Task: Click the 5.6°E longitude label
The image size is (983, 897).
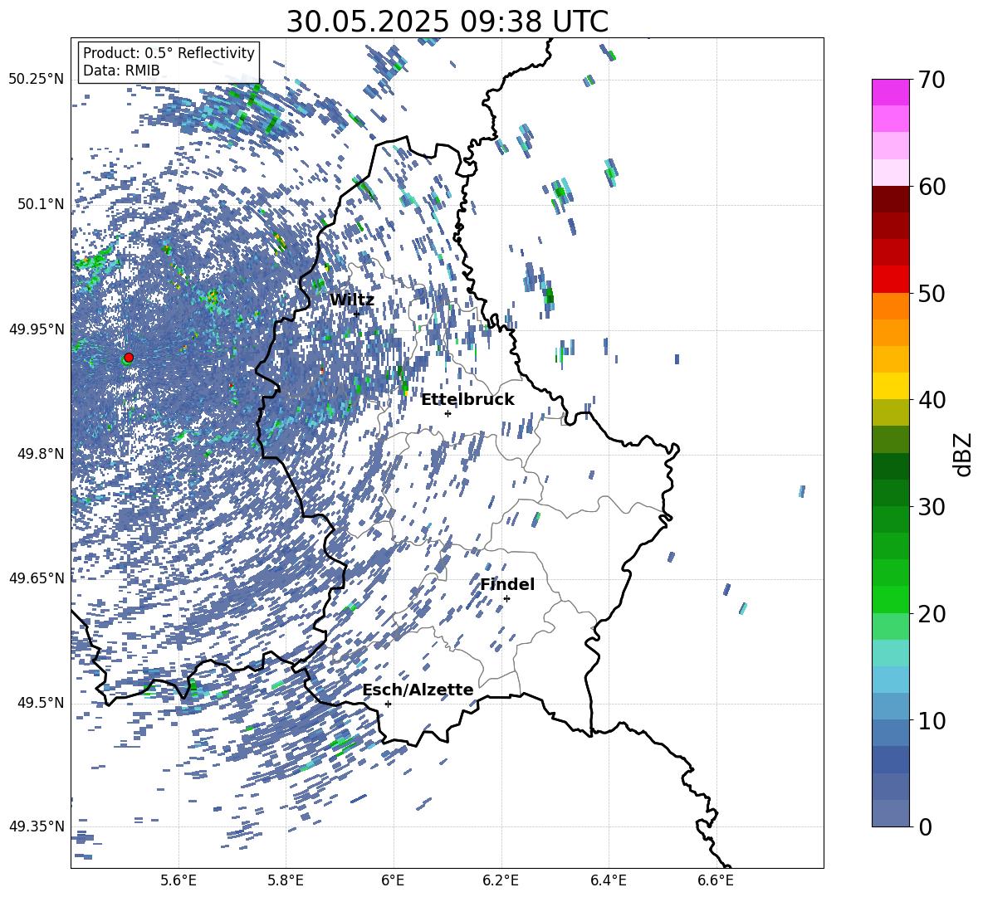Action: click(x=179, y=880)
